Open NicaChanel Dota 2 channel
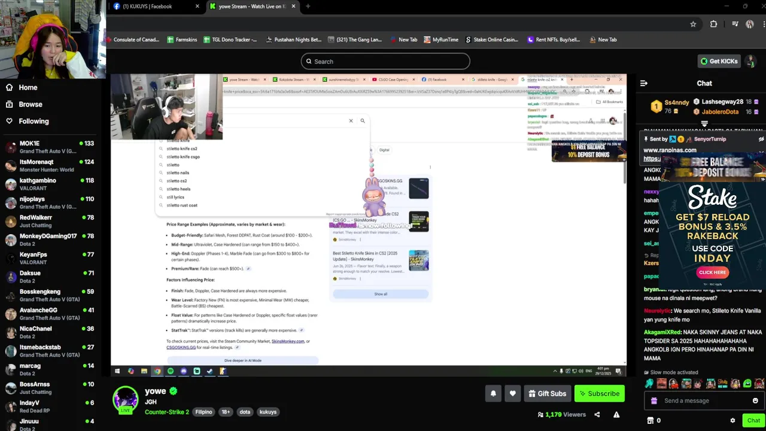 [x=49, y=333]
